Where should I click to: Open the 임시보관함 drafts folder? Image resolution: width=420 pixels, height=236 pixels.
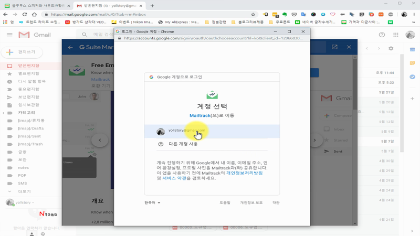[x=29, y=104]
